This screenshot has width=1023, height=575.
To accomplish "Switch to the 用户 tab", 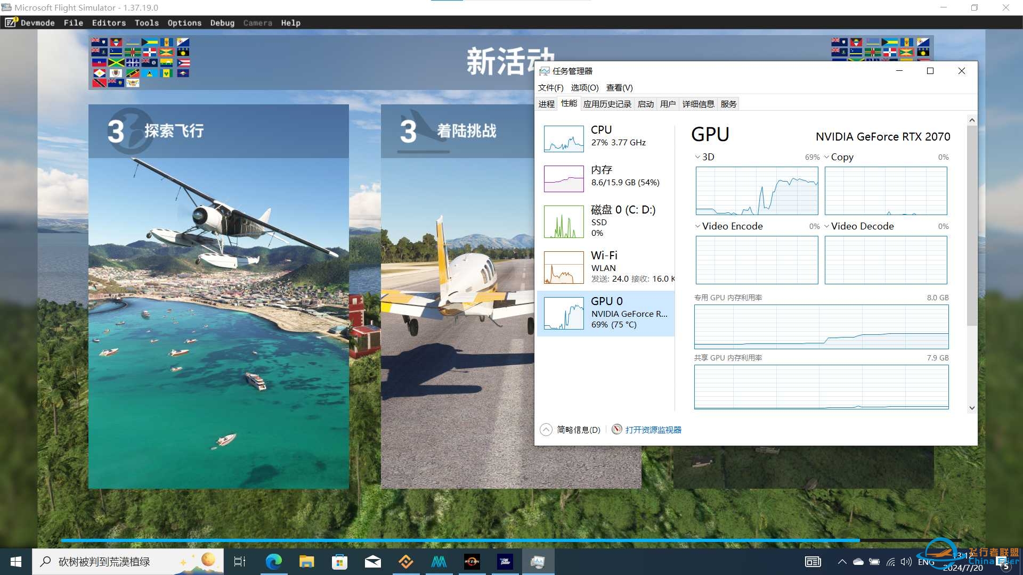I will point(668,104).
